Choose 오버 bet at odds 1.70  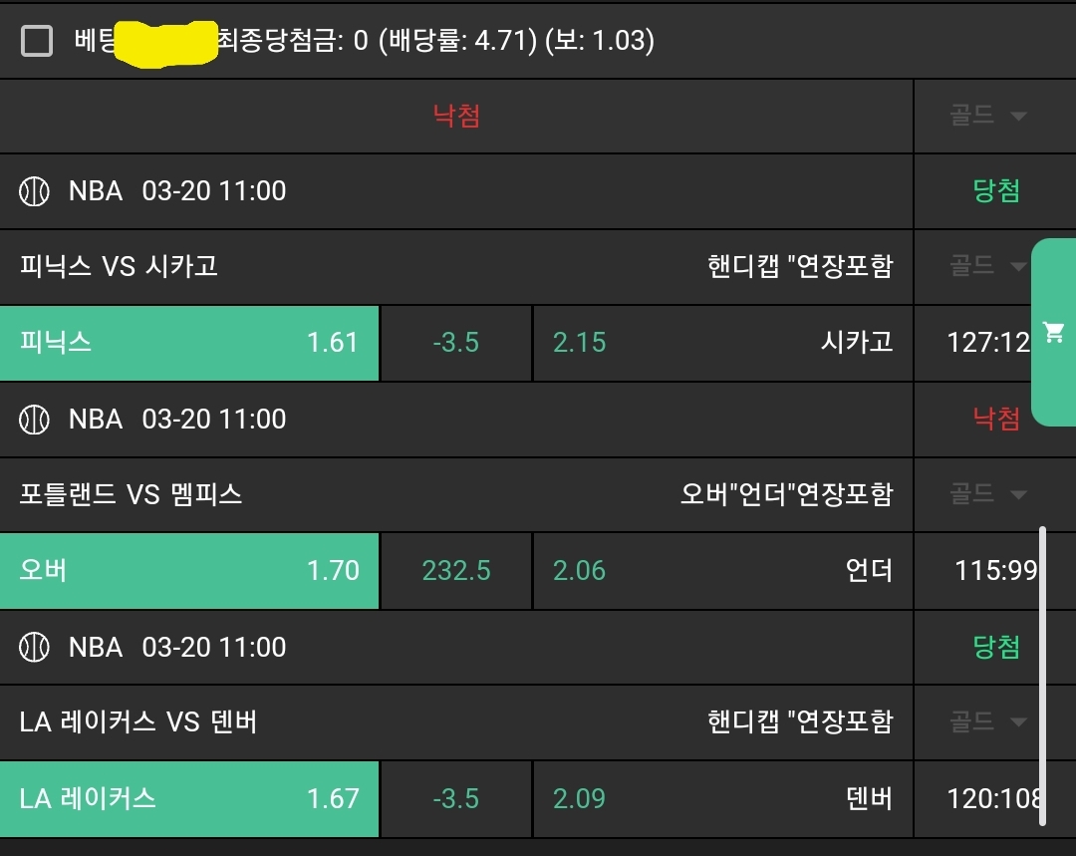tap(189, 571)
